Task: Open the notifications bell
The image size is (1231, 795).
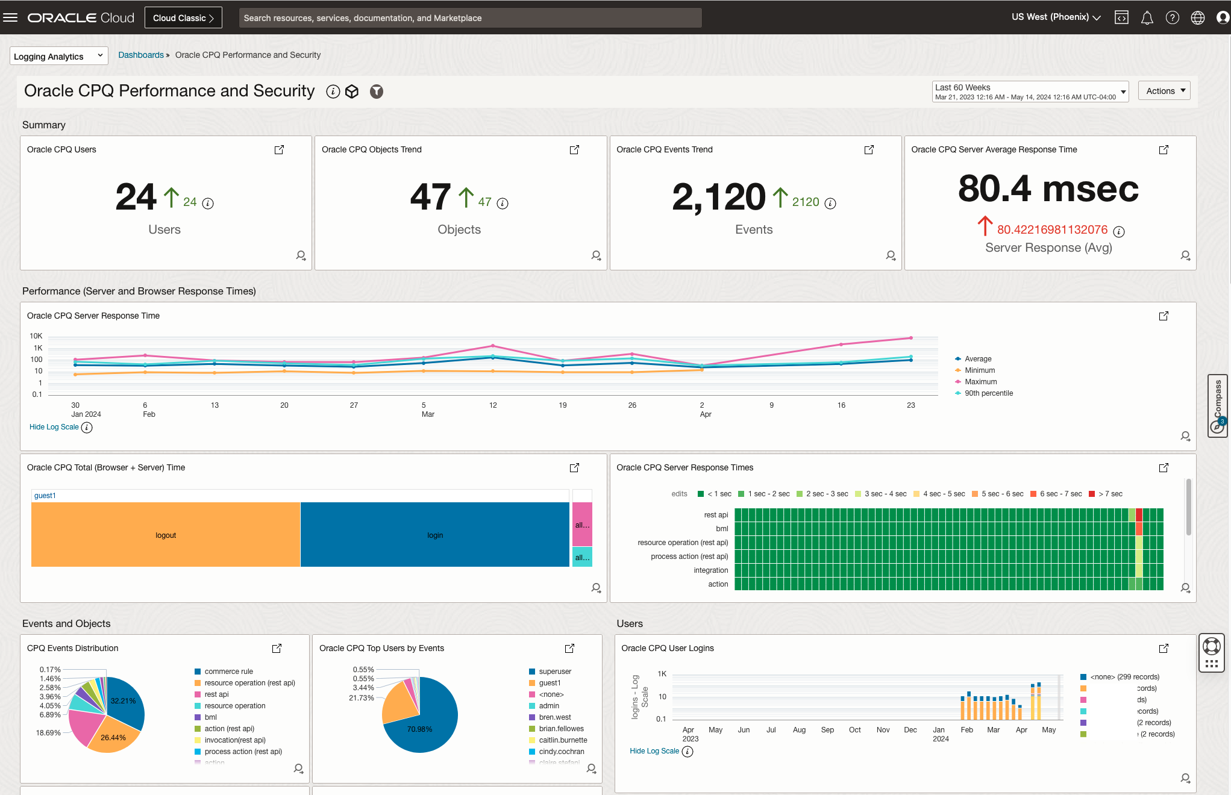Action: tap(1147, 17)
